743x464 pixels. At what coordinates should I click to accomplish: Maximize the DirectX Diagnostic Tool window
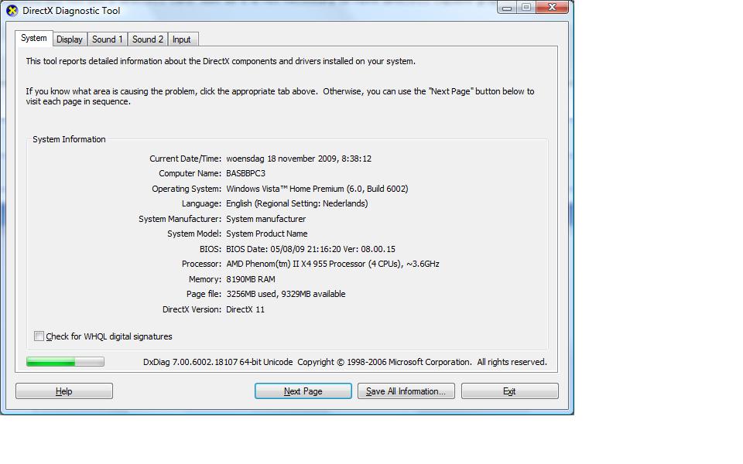526,8
